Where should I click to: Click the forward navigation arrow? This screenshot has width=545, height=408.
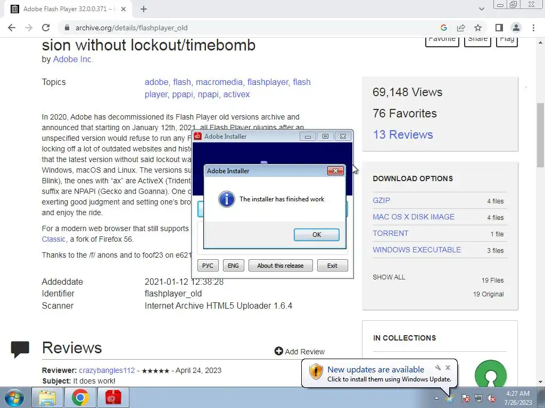(29, 28)
